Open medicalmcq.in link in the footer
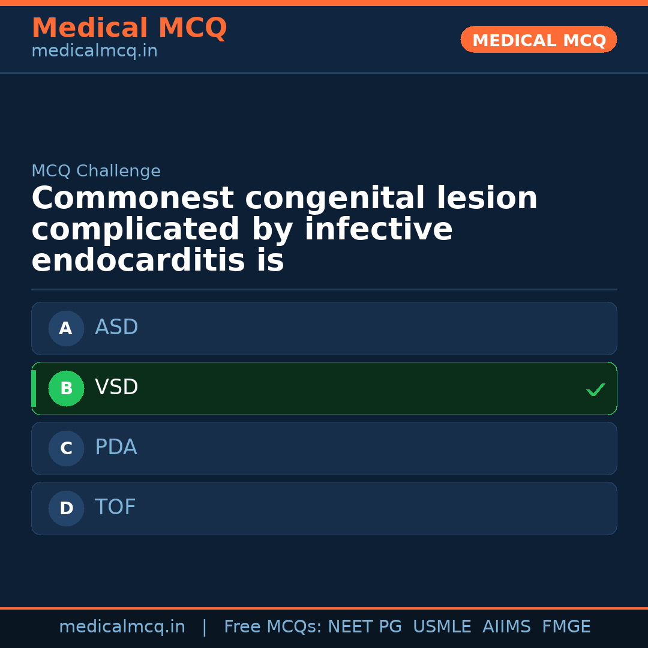 122,627
